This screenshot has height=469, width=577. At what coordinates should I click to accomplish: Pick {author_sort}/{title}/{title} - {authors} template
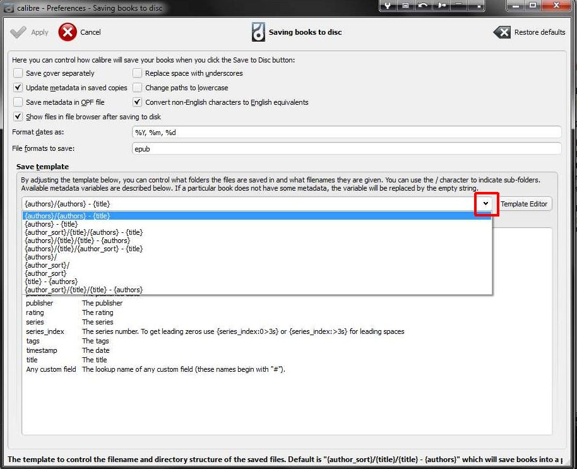coord(257,290)
